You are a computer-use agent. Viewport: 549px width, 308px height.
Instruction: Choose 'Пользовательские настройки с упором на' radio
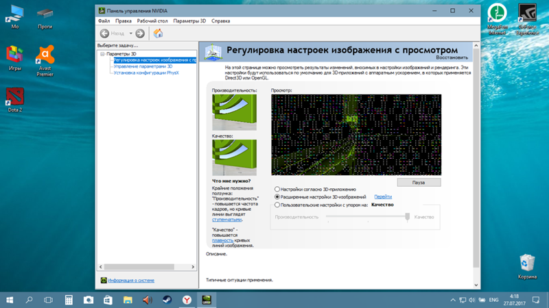coord(277,205)
